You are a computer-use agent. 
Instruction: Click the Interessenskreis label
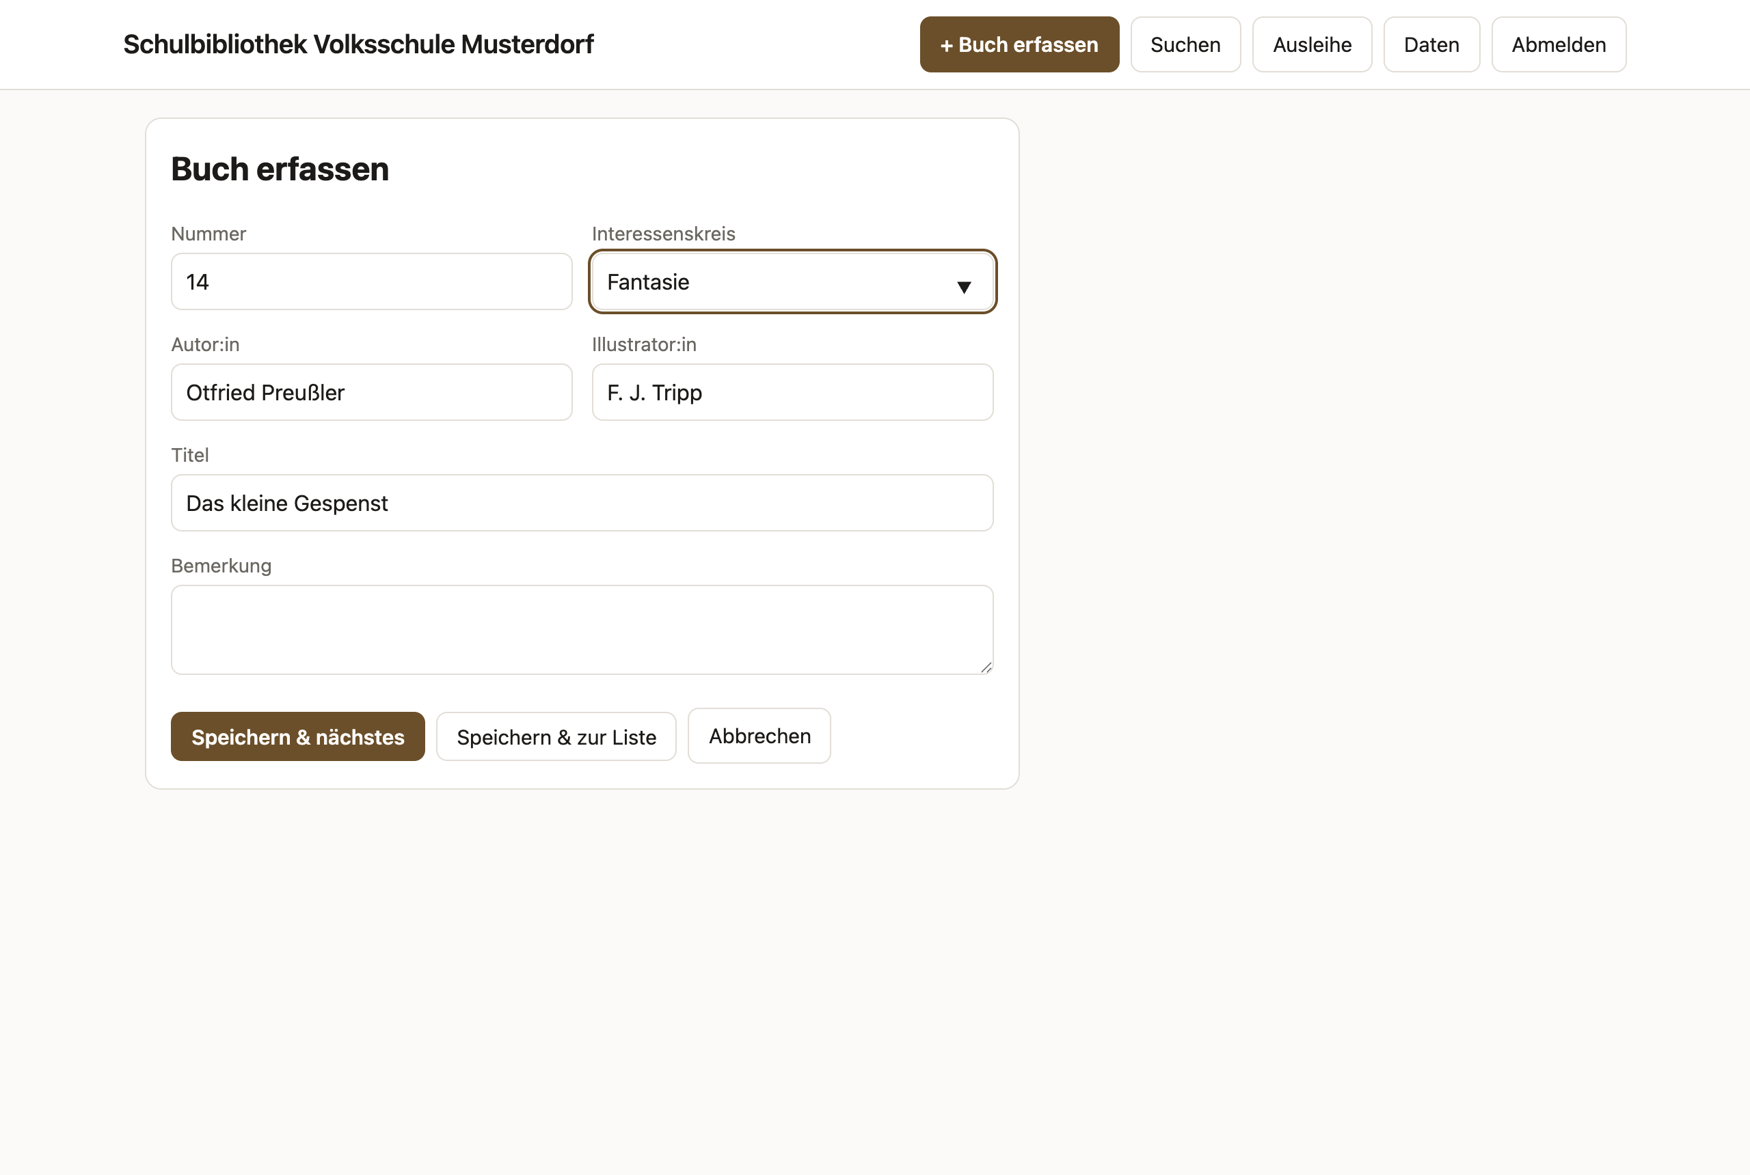[x=664, y=234]
